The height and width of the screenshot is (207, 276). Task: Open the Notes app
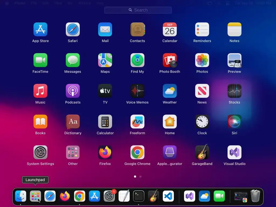click(234, 29)
